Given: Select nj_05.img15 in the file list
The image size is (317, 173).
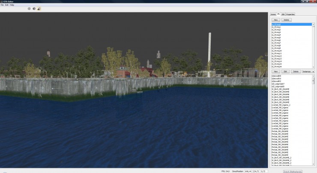Looking at the screenshot, I should tap(292, 64).
